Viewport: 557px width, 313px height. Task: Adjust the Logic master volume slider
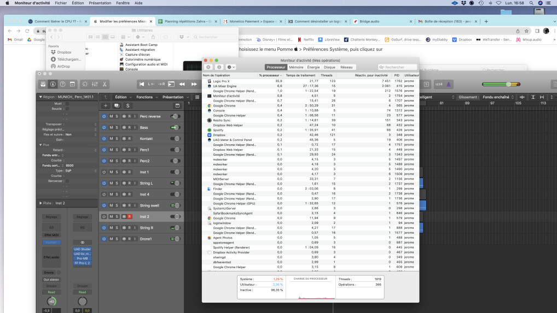(501, 84)
